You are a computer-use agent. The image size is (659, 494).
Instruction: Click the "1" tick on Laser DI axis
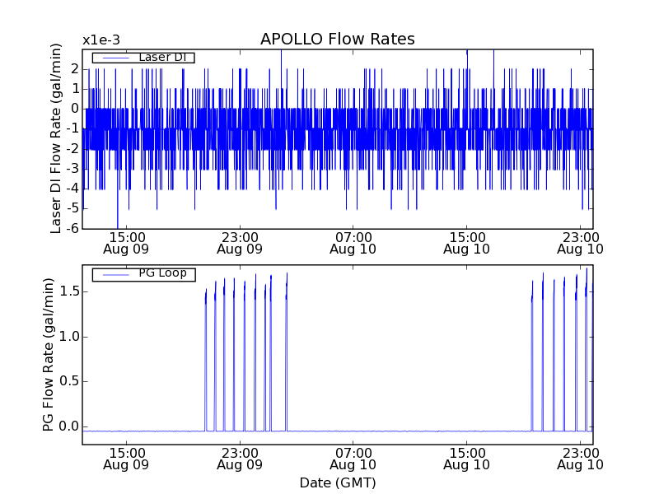75,89
